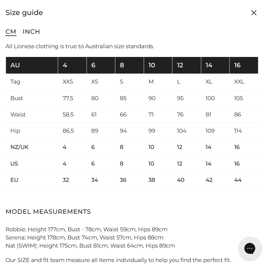Screen dimensions: 264x267
Task: Close the Size guide dialog
Action: 254,13
